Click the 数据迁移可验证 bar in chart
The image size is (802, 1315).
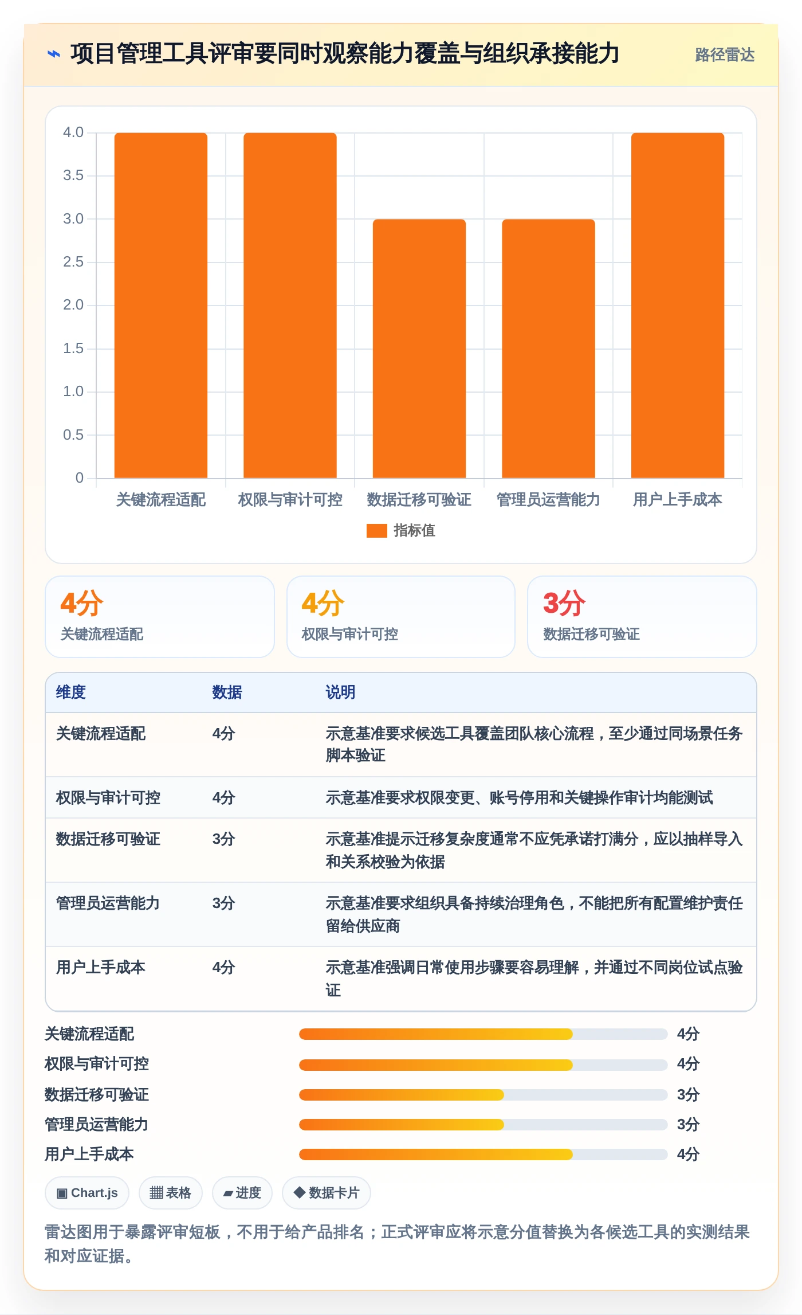coord(419,349)
